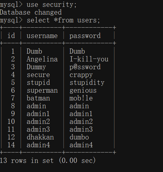Click the 'stupidity' password cell
The height and width of the screenshot is (172, 163).
(87, 83)
